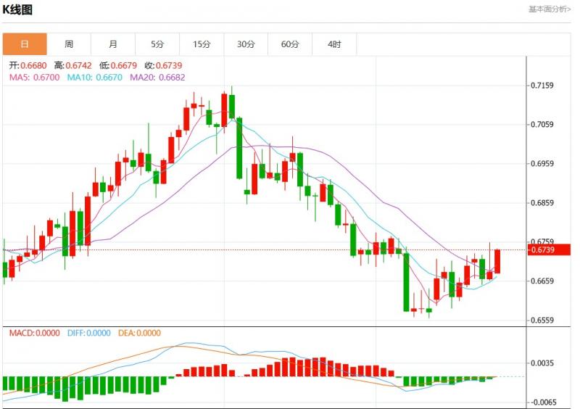
Task: Click the 0.6859 price axis label
Action: [x=542, y=203]
